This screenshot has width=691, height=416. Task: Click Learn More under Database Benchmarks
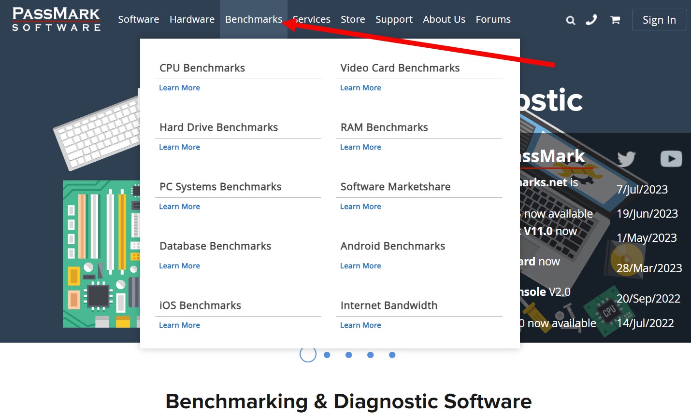coord(179,266)
